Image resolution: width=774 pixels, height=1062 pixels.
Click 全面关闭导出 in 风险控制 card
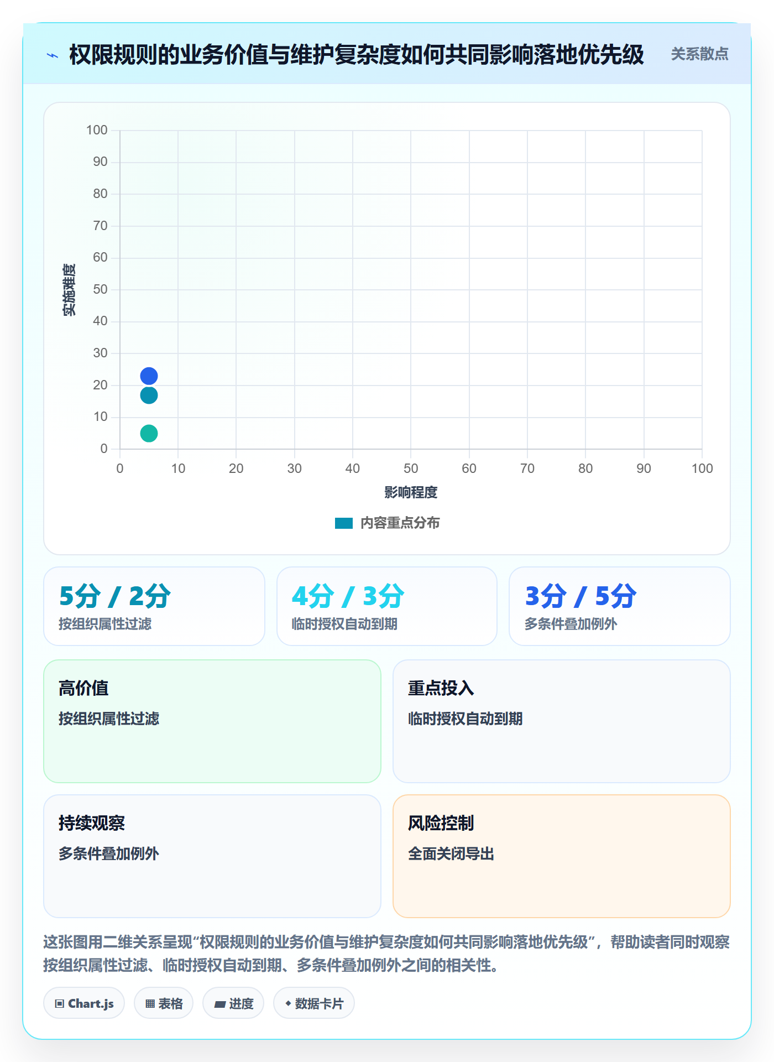(x=451, y=853)
